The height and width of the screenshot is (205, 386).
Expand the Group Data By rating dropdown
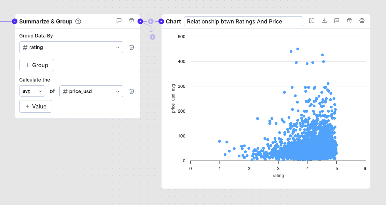pos(71,47)
